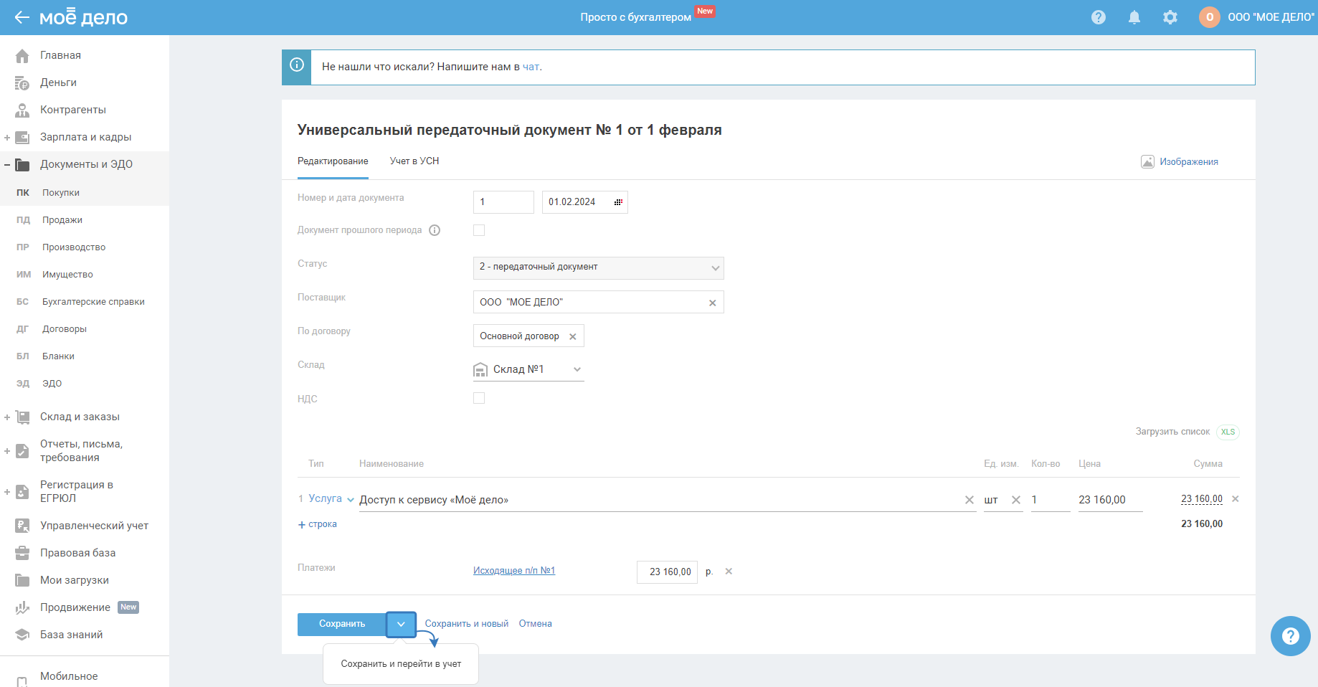Click the Продвижение chart icon

22,607
